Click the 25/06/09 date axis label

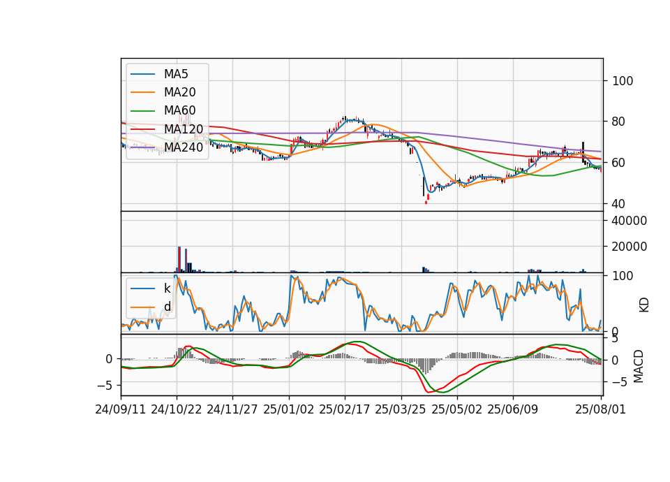click(x=513, y=409)
